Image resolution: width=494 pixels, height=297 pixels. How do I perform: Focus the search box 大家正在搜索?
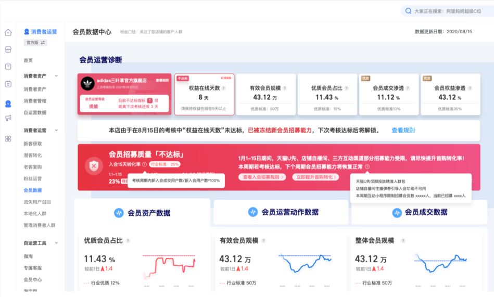click(447, 11)
